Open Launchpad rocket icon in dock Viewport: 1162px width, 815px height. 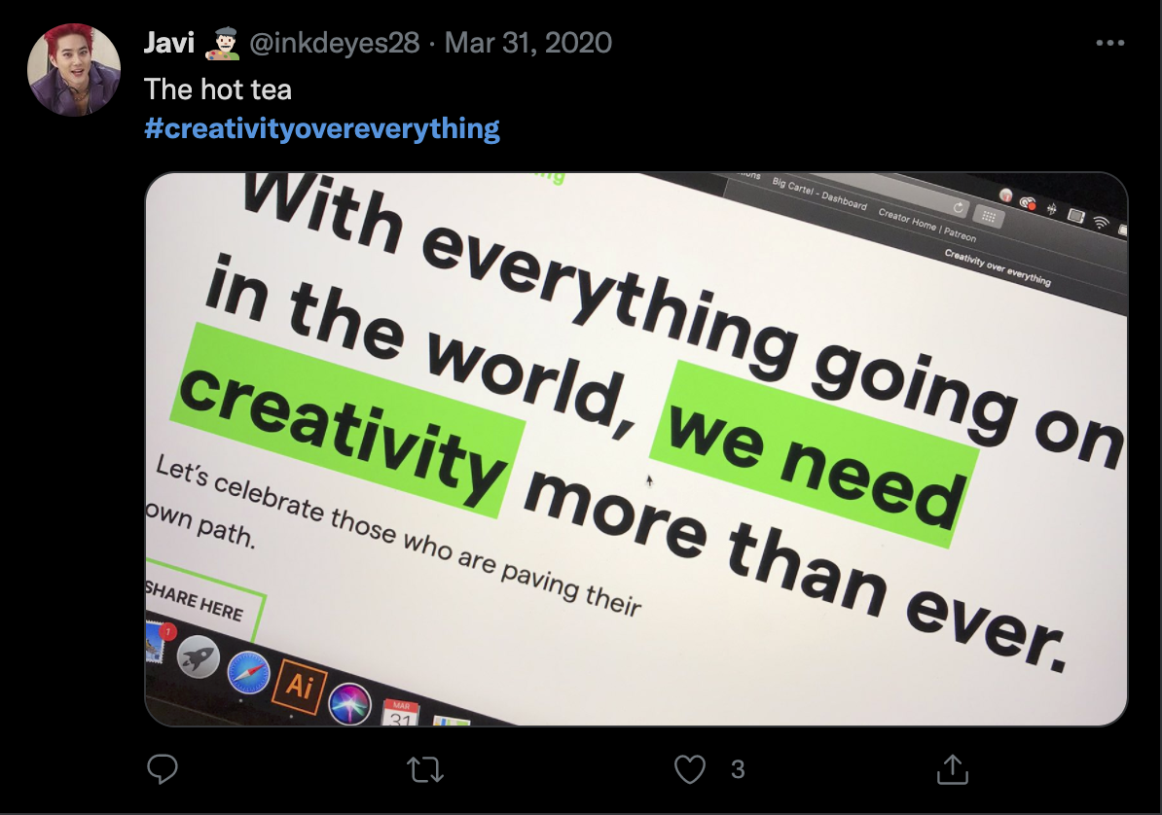pos(198,656)
